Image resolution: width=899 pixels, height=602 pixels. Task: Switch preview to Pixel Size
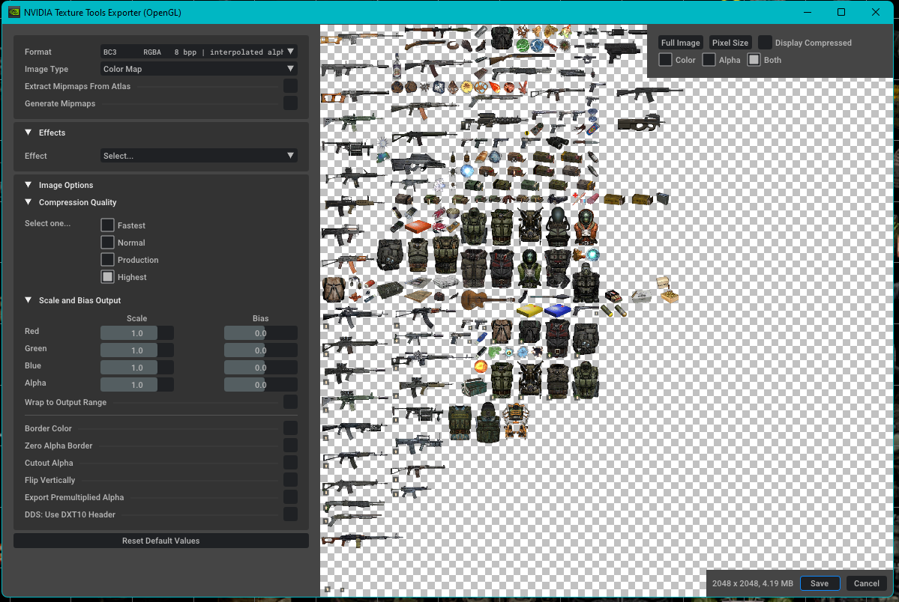click(730, 43)
